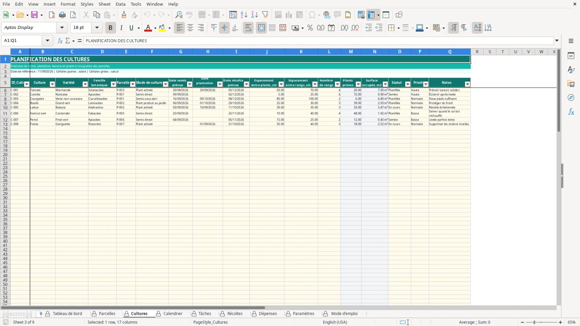Image resolution: width=580 pixels, height=326 pixels.
Task: Click zoom in plus button
Action: 560,322
